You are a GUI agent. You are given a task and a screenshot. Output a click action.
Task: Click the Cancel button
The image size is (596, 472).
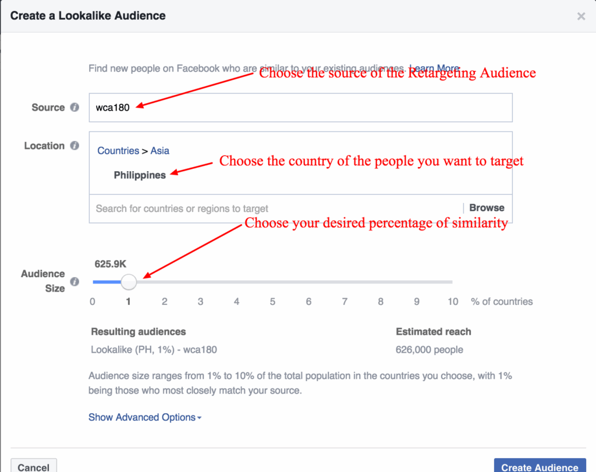point(34,466)
